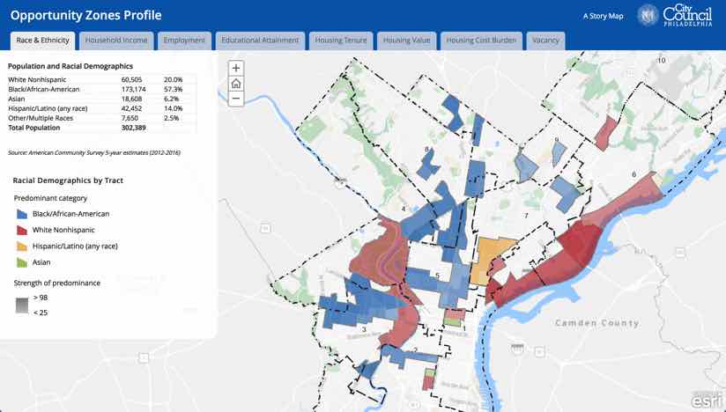This screenshot has width=726, height=412.
Task: Click the Camden County map label
Action: pos(597,323)
